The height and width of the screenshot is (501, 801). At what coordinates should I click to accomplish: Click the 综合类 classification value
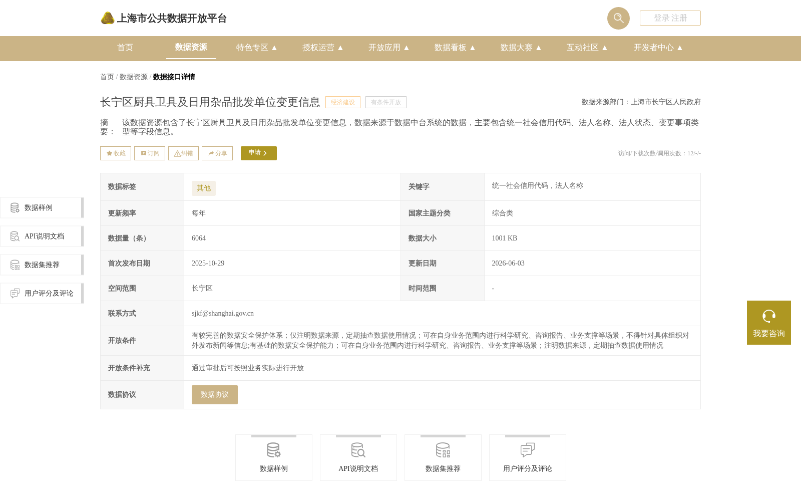(x=503, y=213)
